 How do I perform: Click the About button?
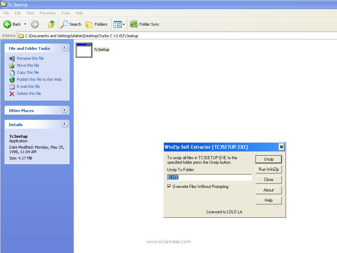(269, 190)
